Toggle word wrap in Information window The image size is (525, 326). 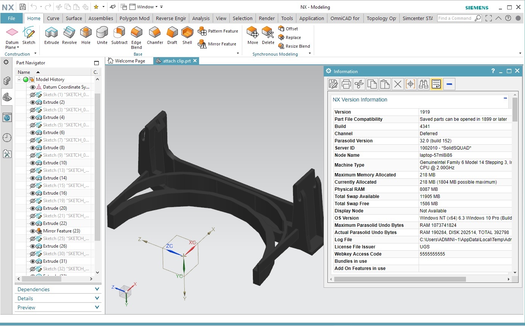[436, 84]
